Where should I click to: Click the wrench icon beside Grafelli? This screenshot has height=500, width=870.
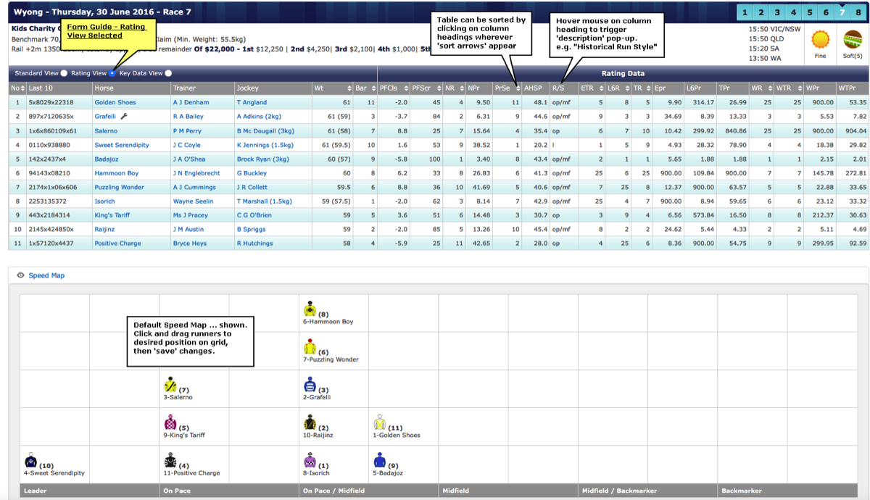pos(124,116)
